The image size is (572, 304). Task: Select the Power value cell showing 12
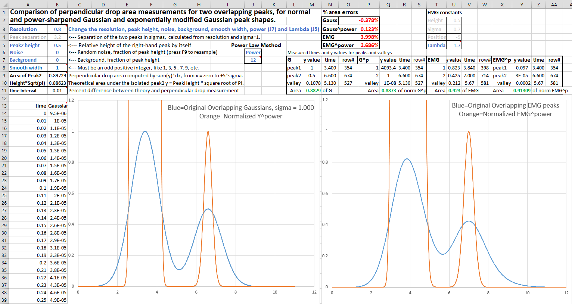[x=253, y=60]
